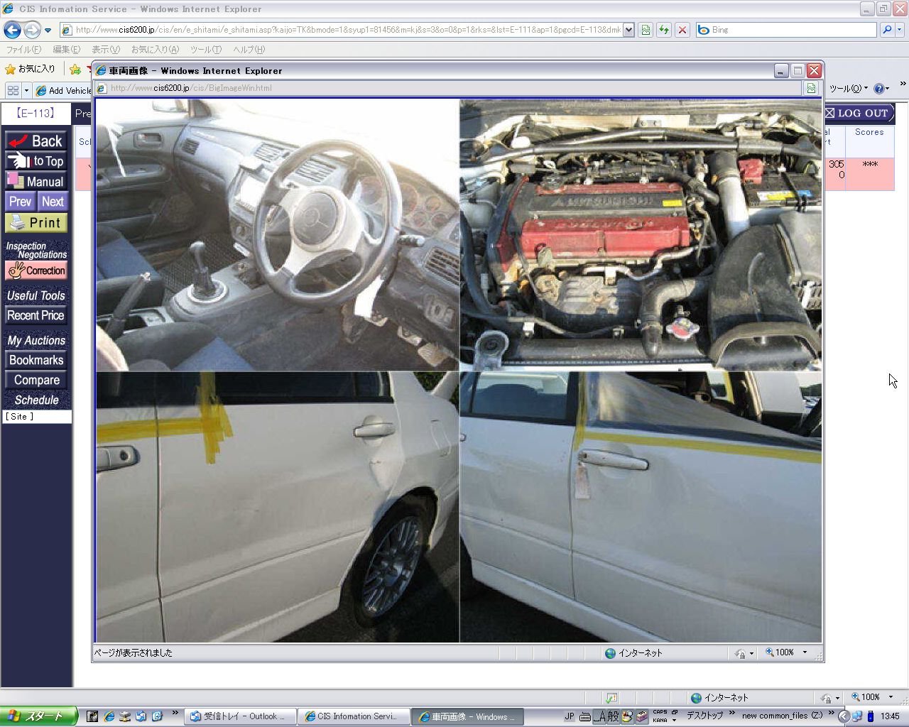Click the refresh page icon
The width and height of the screenshot is (909, 727).
664,30
